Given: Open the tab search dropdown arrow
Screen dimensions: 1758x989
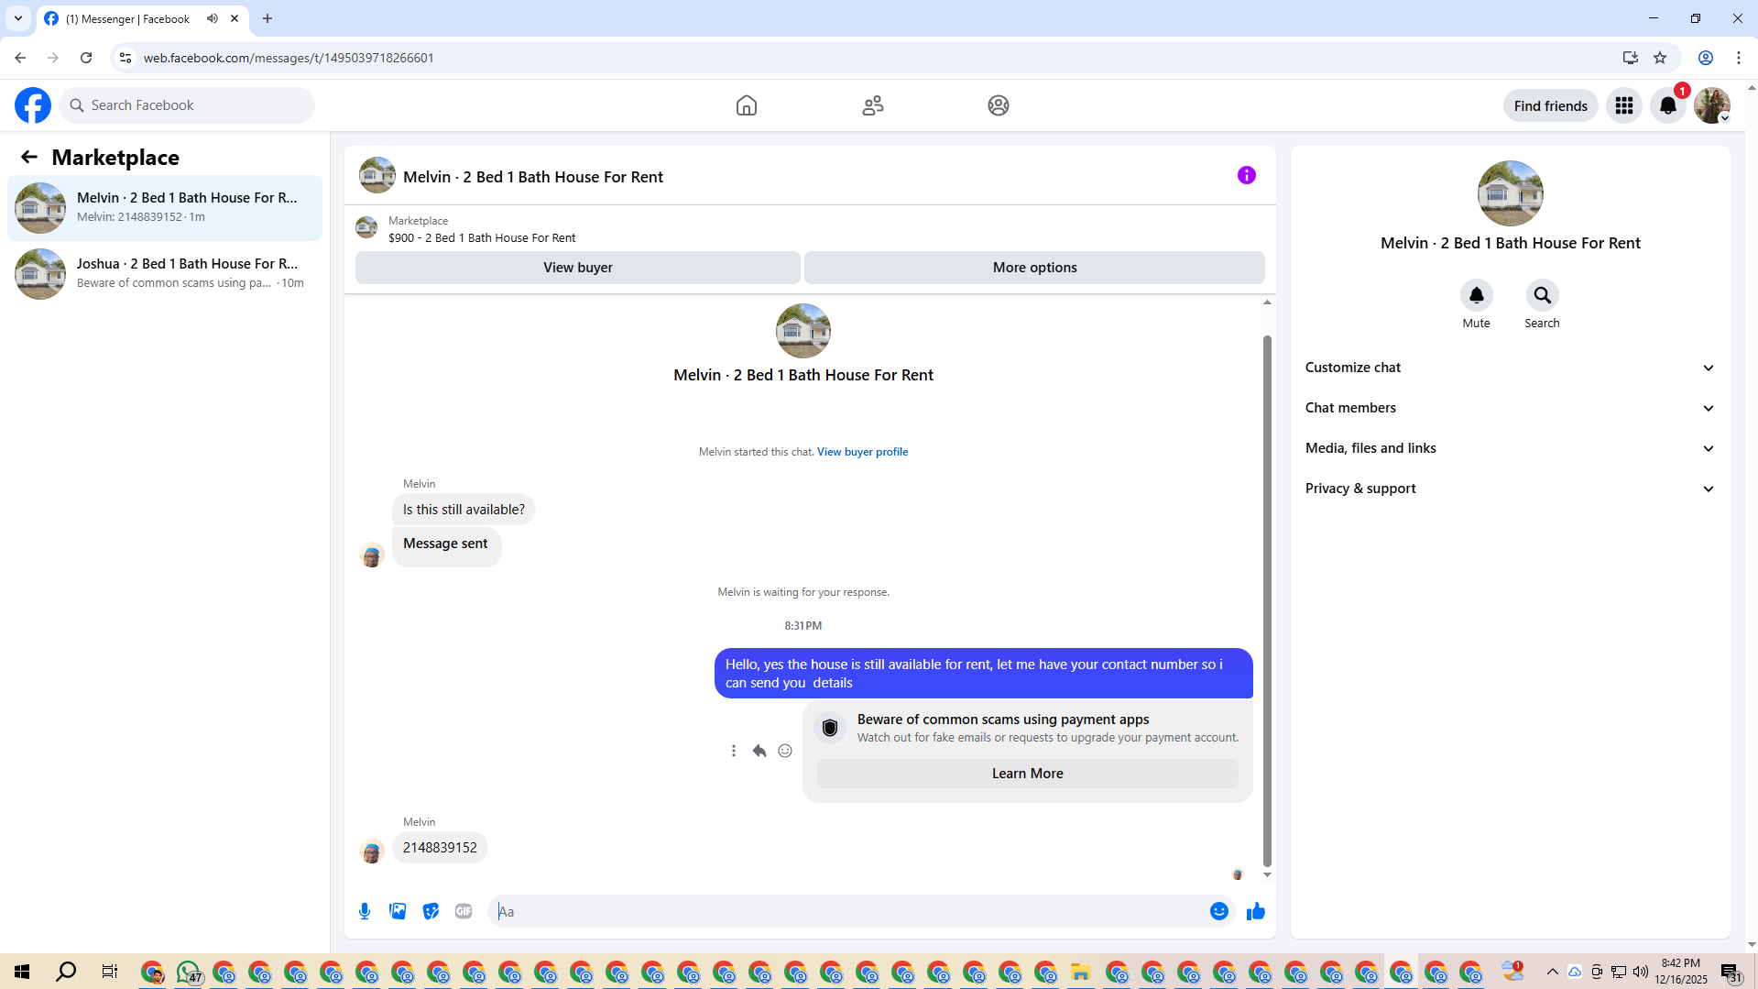Looking at the screenshot, I should point(18,18).
